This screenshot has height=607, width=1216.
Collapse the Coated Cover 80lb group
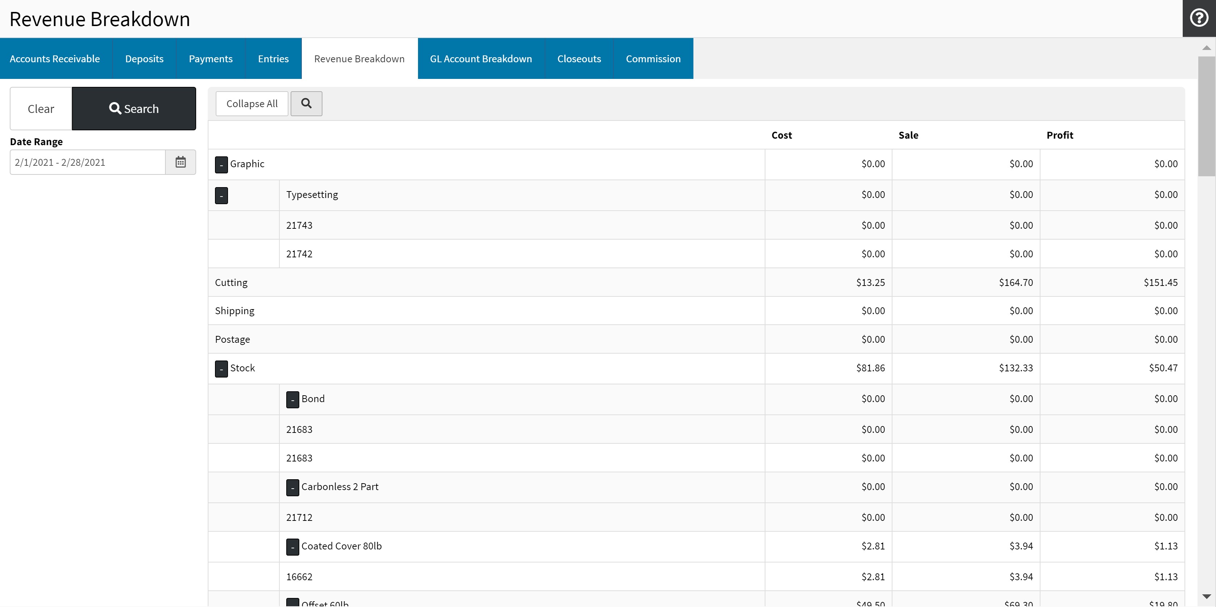(x=293, y=547)
